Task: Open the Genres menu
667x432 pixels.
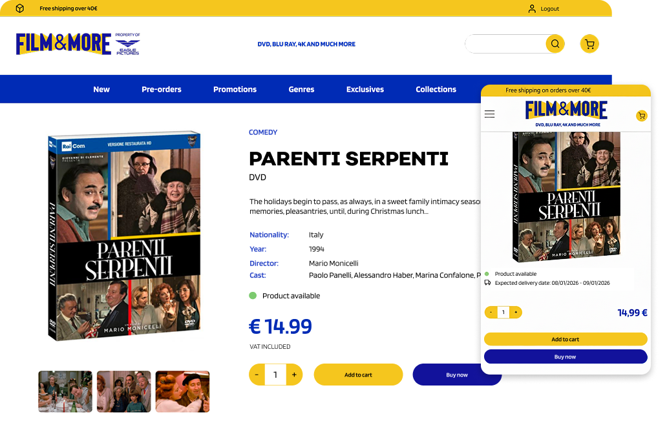Action: point(301,89)
